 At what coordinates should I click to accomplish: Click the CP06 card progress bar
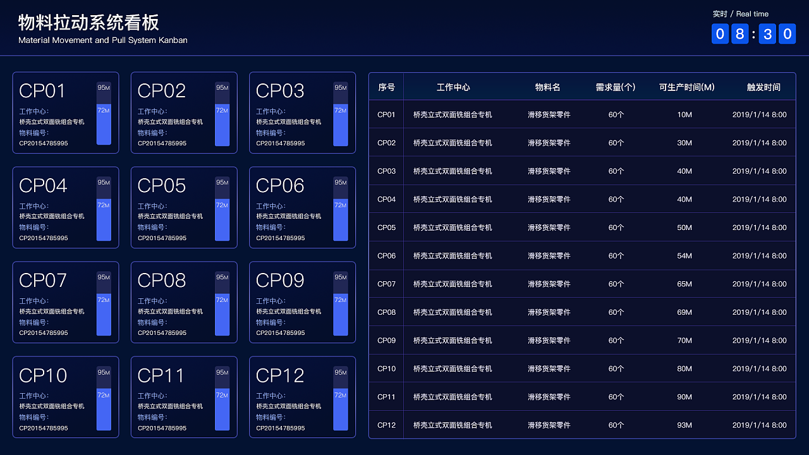(x=341, y=209)
